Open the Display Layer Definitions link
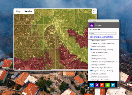 (101, 37)
